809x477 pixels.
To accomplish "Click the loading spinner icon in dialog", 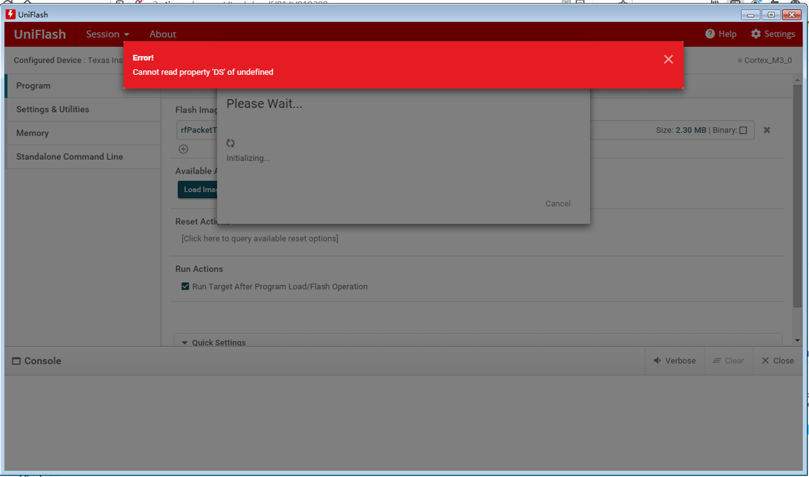I will tap(230, 143).
